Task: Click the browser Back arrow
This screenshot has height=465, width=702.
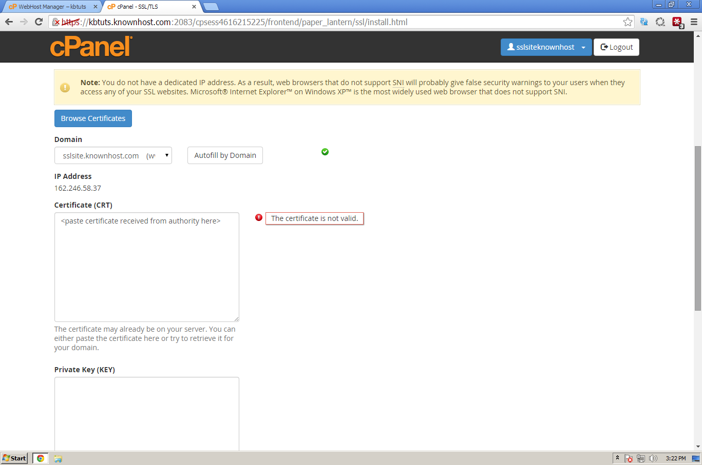Action: pyautogui.click(x=9, y=22)
